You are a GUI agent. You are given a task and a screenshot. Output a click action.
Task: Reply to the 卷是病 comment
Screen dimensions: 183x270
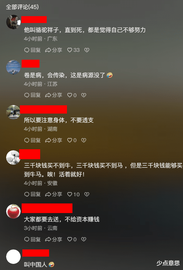point(32,95)
